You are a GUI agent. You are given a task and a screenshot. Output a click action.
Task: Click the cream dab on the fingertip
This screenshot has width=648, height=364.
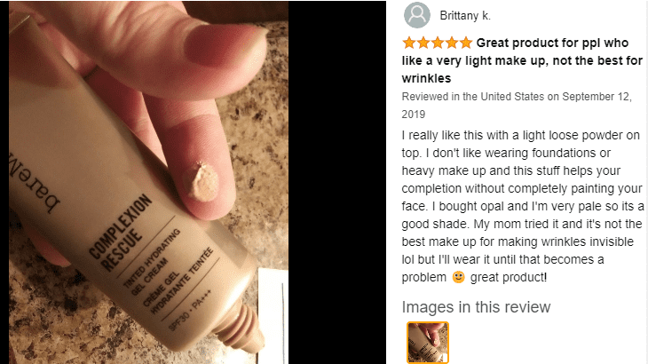(x=203, y=182)
